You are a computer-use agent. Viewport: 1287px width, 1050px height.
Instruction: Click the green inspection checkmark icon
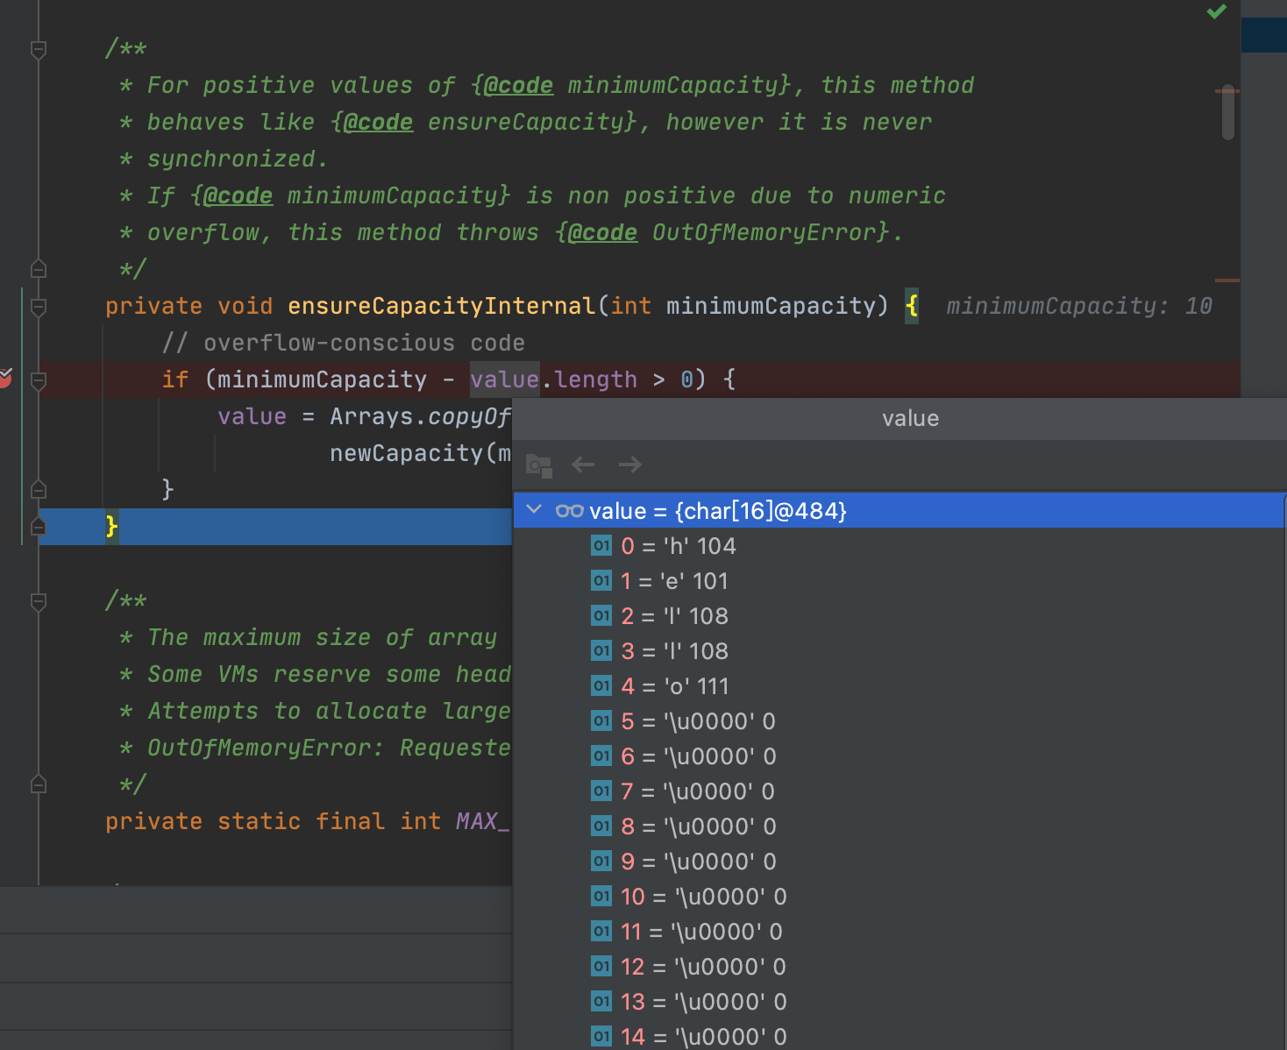(1217, 11)
